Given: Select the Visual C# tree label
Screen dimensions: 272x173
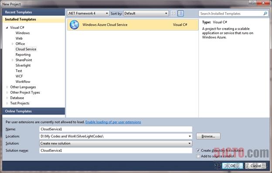Looking at the screenshot, I should pos(17,27).
